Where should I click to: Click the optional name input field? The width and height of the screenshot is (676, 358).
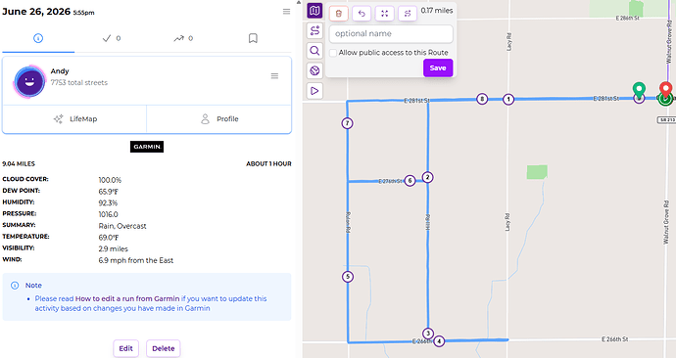tap(391, 33)
